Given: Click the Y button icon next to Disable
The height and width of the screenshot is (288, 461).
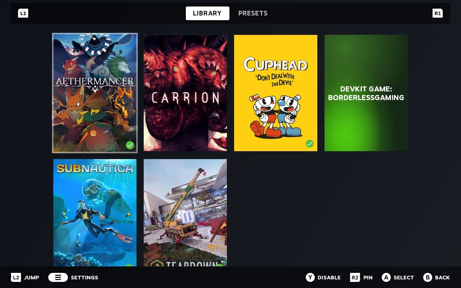Looking at the screenshot, I should (310, 277).
